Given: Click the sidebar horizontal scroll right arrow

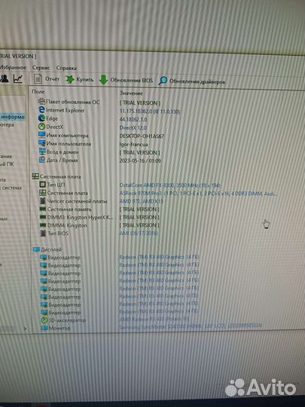Looking at the screenshot, I should [25, 329].
